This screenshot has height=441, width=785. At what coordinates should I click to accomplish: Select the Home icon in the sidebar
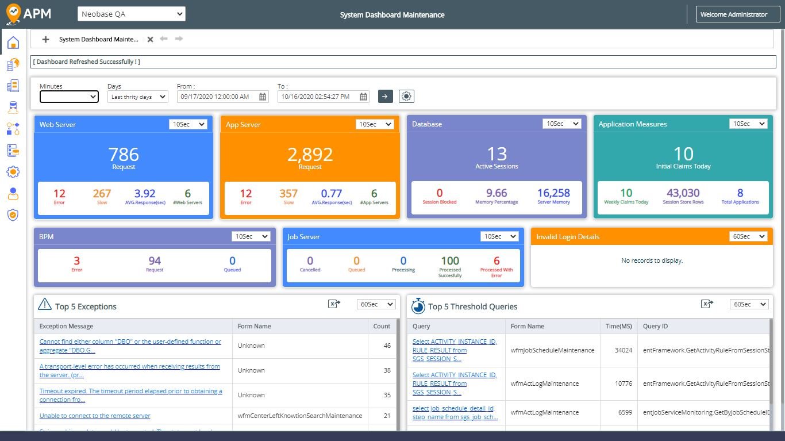[x=13, y=41]
